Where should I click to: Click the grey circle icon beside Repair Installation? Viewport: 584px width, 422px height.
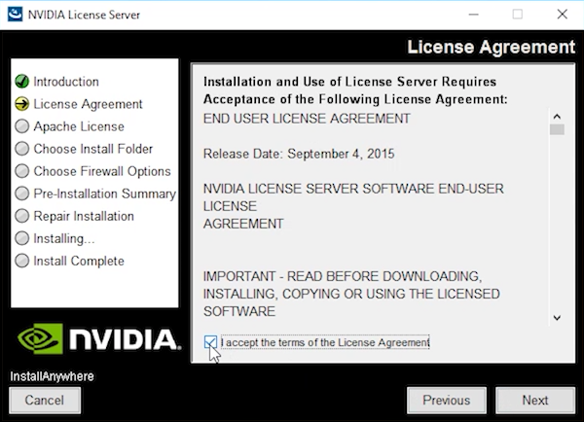[22, 216]
